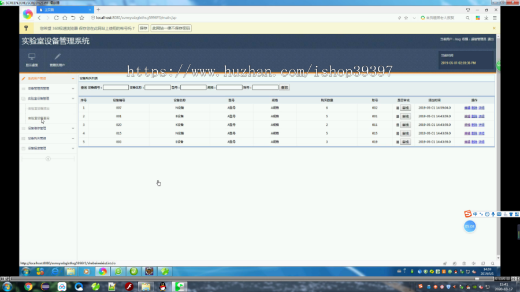Click 保存 on the password prompt

tap(143, 28)
